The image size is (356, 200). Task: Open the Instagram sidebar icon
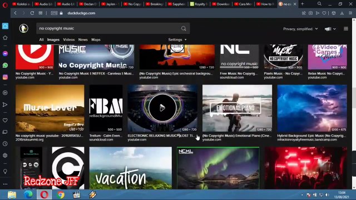coord(5,77)
